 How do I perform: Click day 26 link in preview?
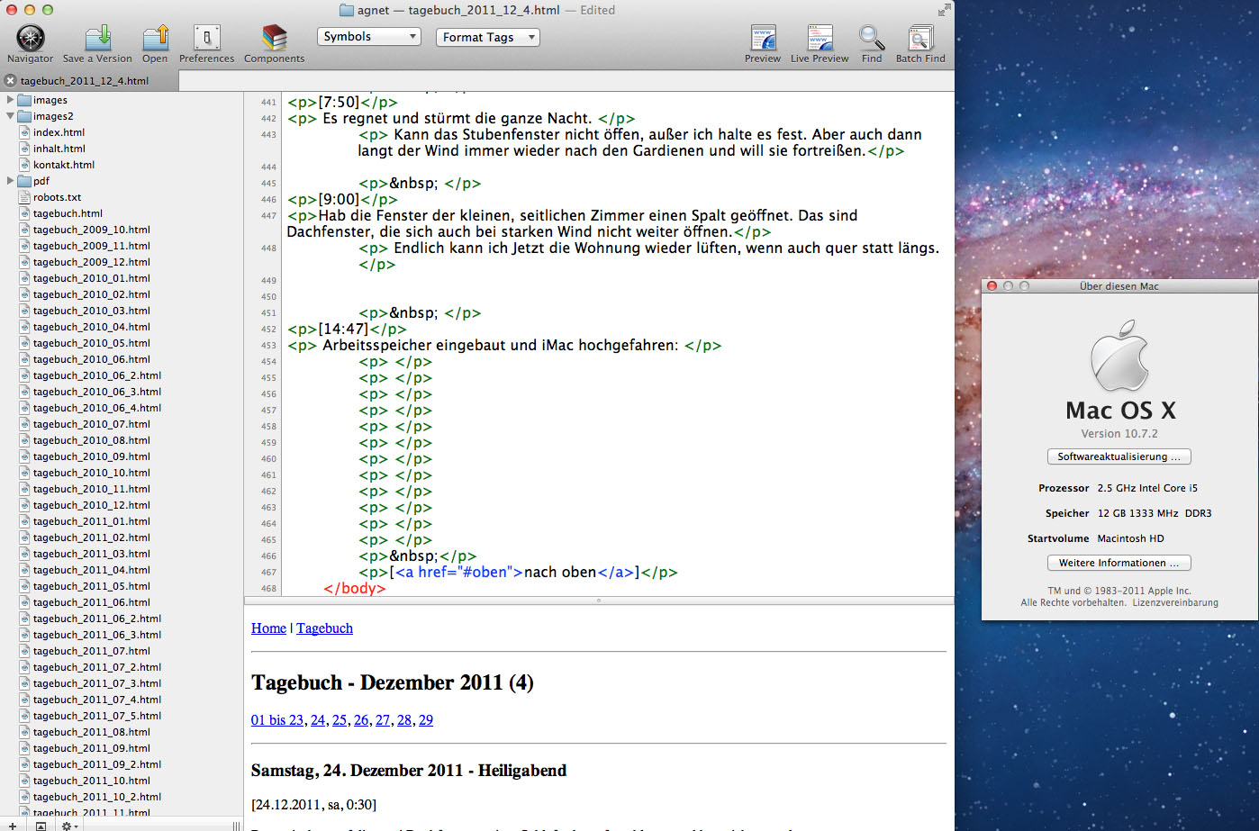click(x=361, y=720)
